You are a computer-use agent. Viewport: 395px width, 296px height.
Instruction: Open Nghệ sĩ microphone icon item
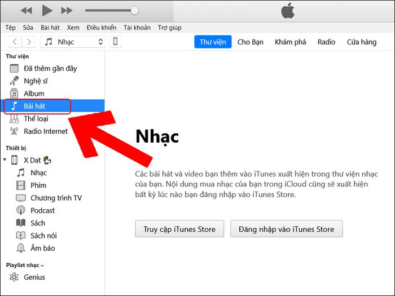(x=15, y=81)
